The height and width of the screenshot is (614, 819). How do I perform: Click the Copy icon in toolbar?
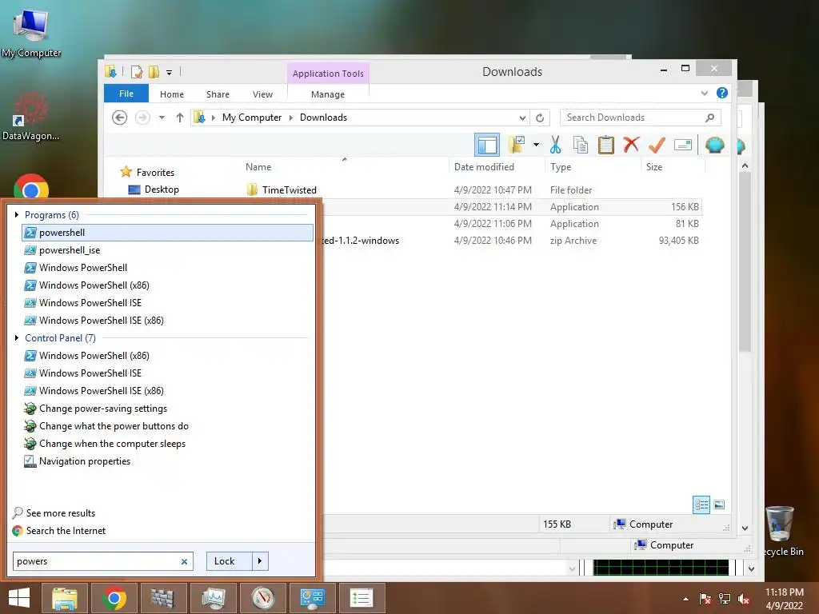581,145
